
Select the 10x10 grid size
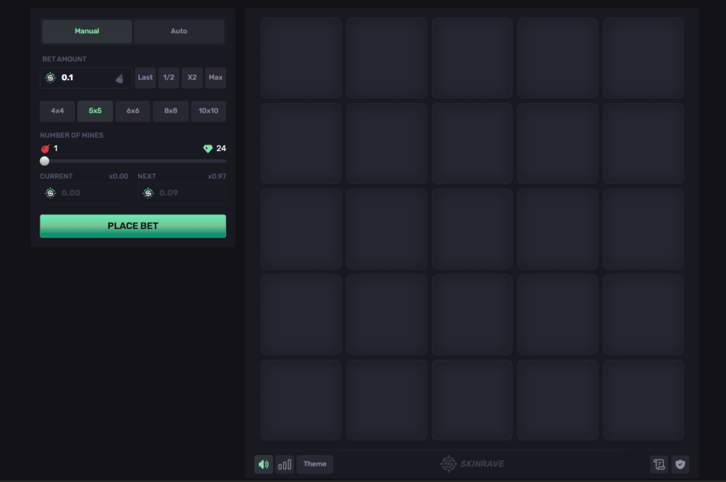coord(208,111)
